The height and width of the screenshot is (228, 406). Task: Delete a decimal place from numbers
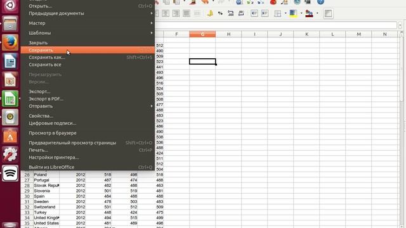click(x=241, y=13)
